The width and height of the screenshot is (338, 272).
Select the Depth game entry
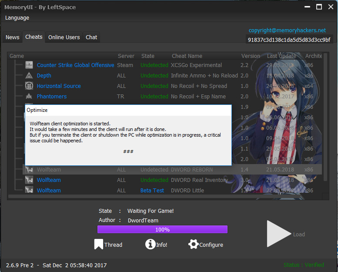44,75
